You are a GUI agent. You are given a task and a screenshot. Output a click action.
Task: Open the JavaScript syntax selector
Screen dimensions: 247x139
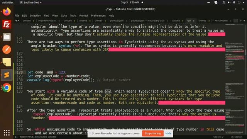236,137
